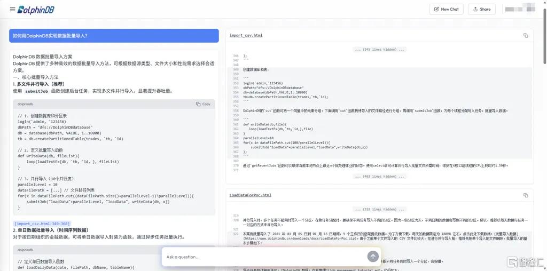The image size is (547, 271).
Task: Click the inline code 'submitJob'
Action: point(37,91)
